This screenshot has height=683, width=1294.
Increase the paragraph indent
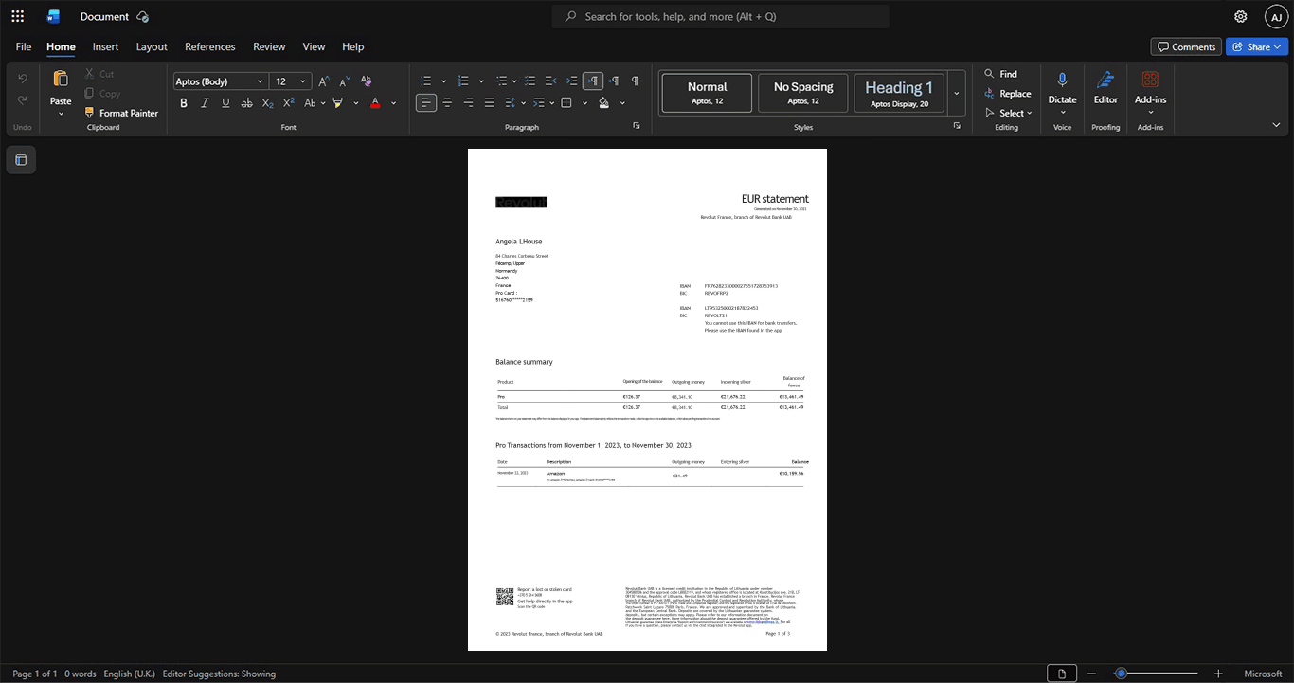tap(571, 81)
